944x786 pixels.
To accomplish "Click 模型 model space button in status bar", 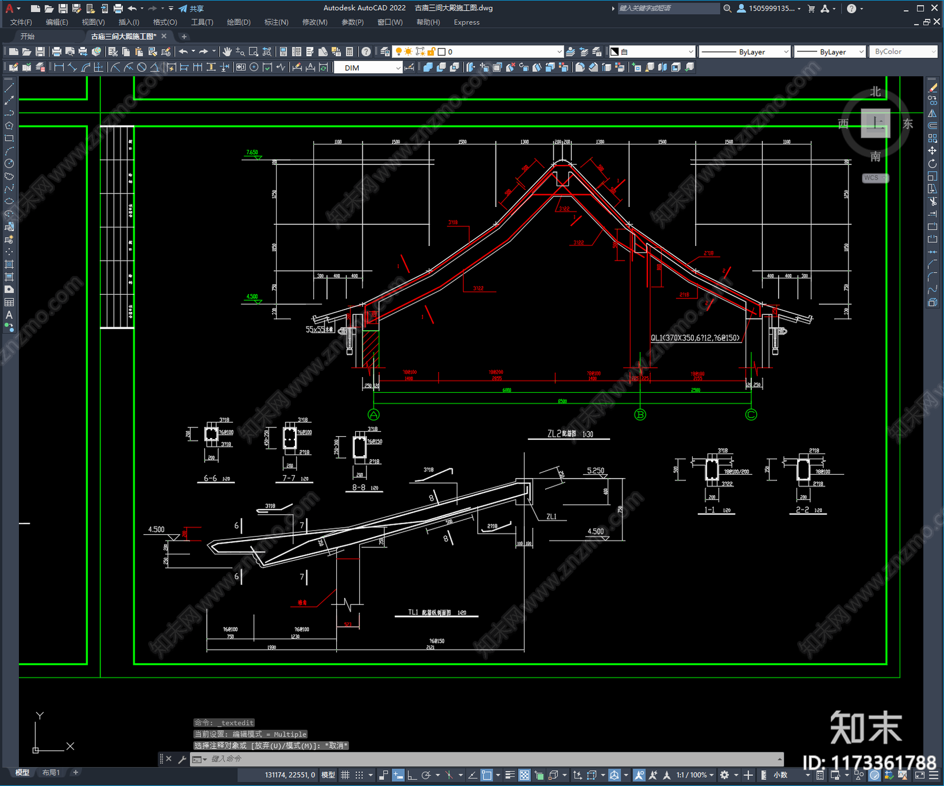I will [x=329, y=775].
